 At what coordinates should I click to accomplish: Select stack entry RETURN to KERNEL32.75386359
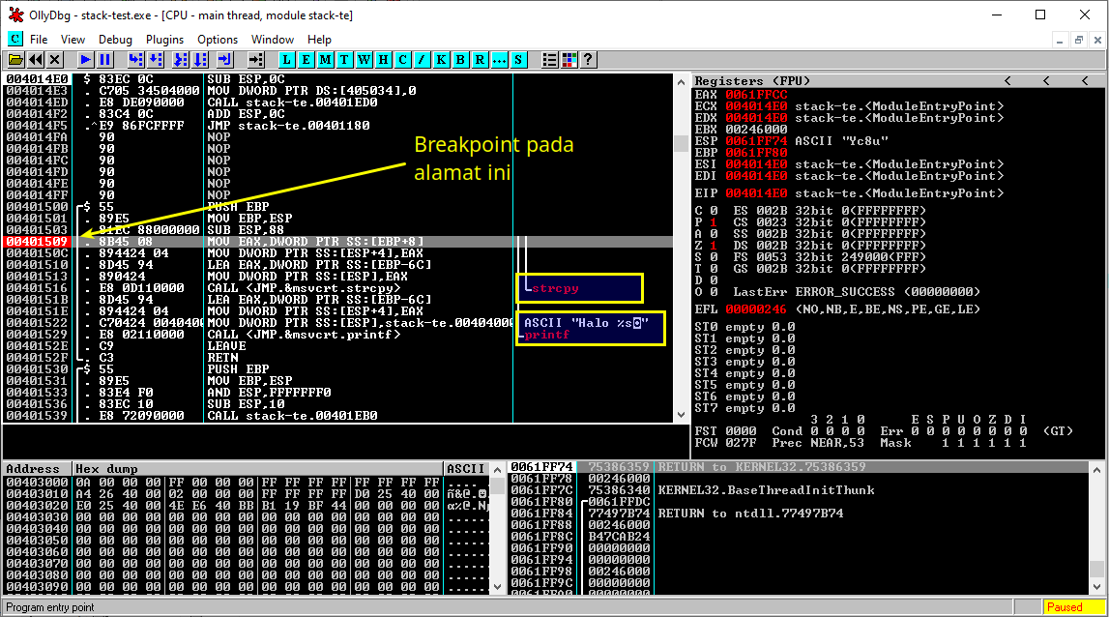coord(800,467)
